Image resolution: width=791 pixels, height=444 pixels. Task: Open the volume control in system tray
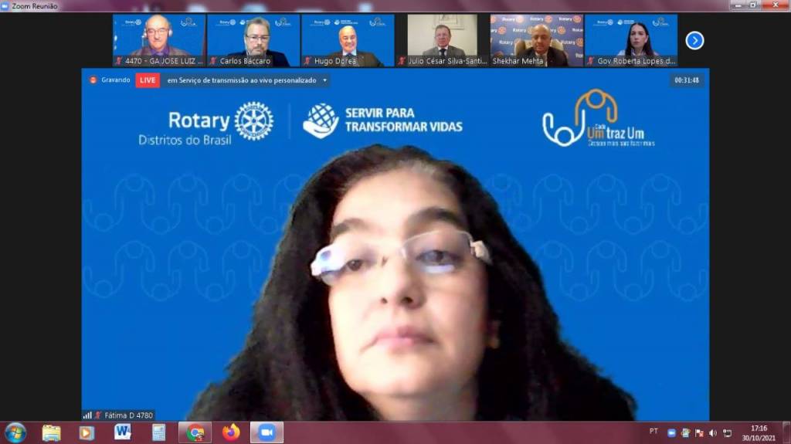712,433
